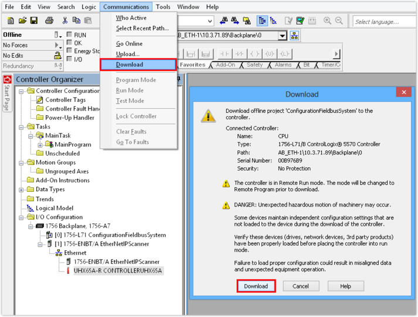Image resolution: width=418 pixels, height=317 pixels.
Task: Click the Zoom In magnifier icon
Action: click(327, 21)
